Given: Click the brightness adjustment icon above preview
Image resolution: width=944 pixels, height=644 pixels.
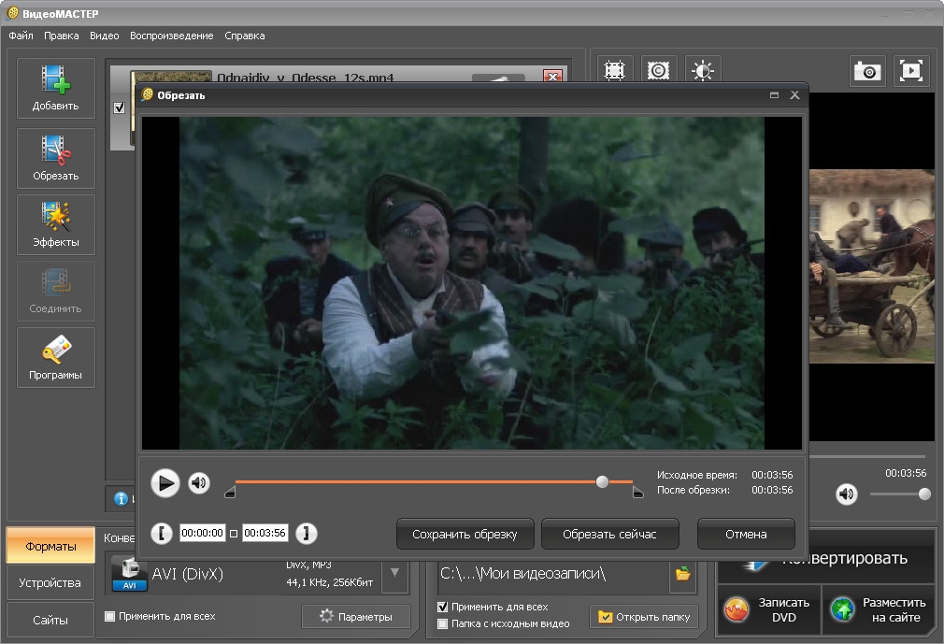Looking at the screenshot, I should [703, 71].
